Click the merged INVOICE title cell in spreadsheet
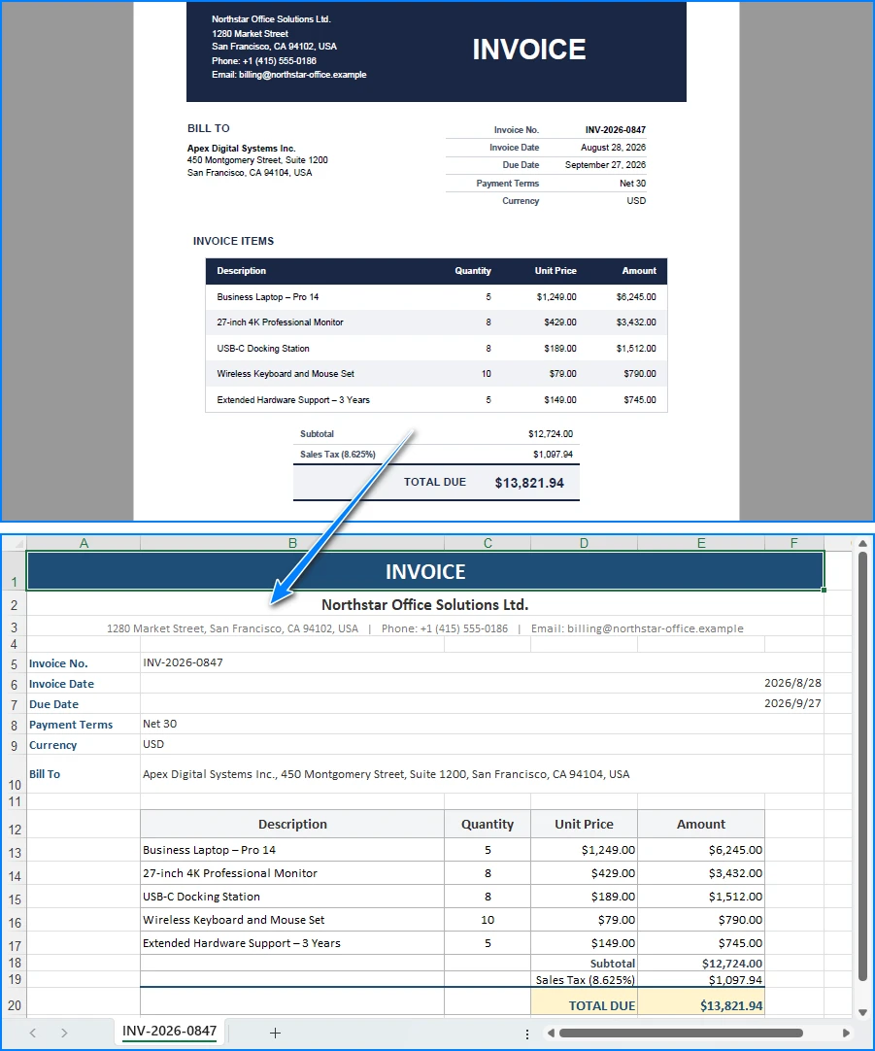 [424, 571]
